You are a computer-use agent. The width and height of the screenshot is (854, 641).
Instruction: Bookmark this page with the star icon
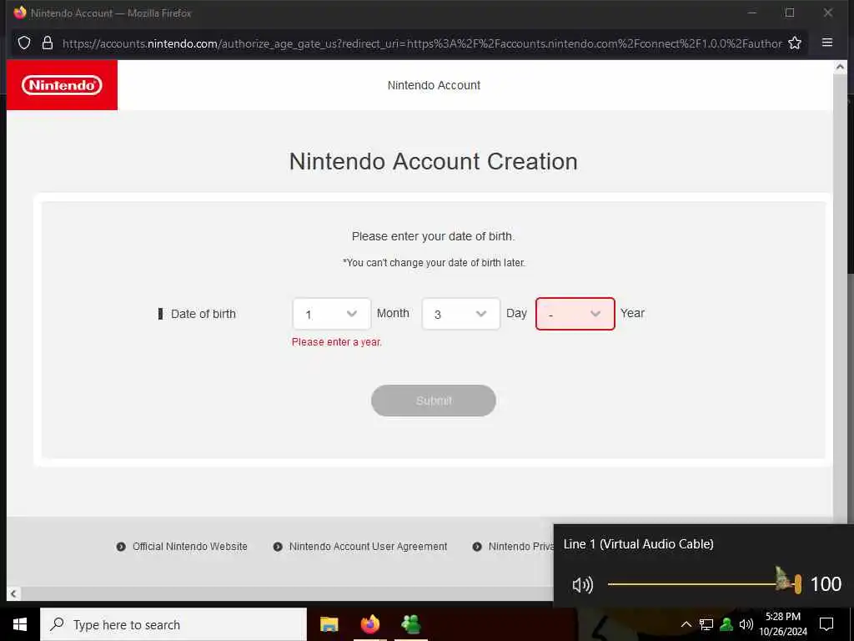tap(795, 43)
